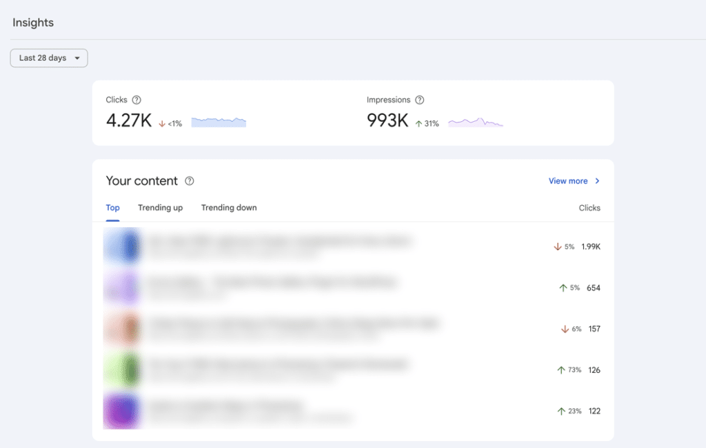Open the lavender thumbnail for the 654 row

(123, 288)
